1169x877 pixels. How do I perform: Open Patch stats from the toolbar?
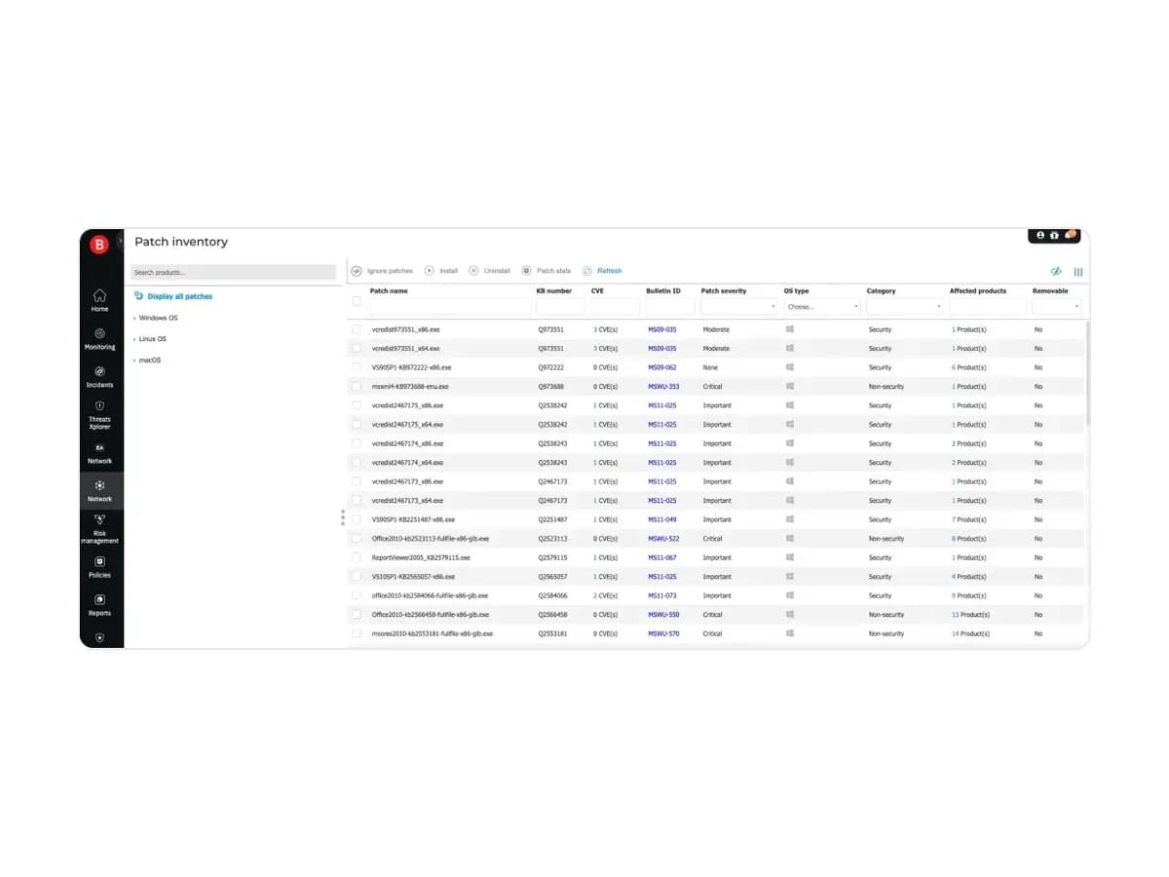click(x=547, y=271)
